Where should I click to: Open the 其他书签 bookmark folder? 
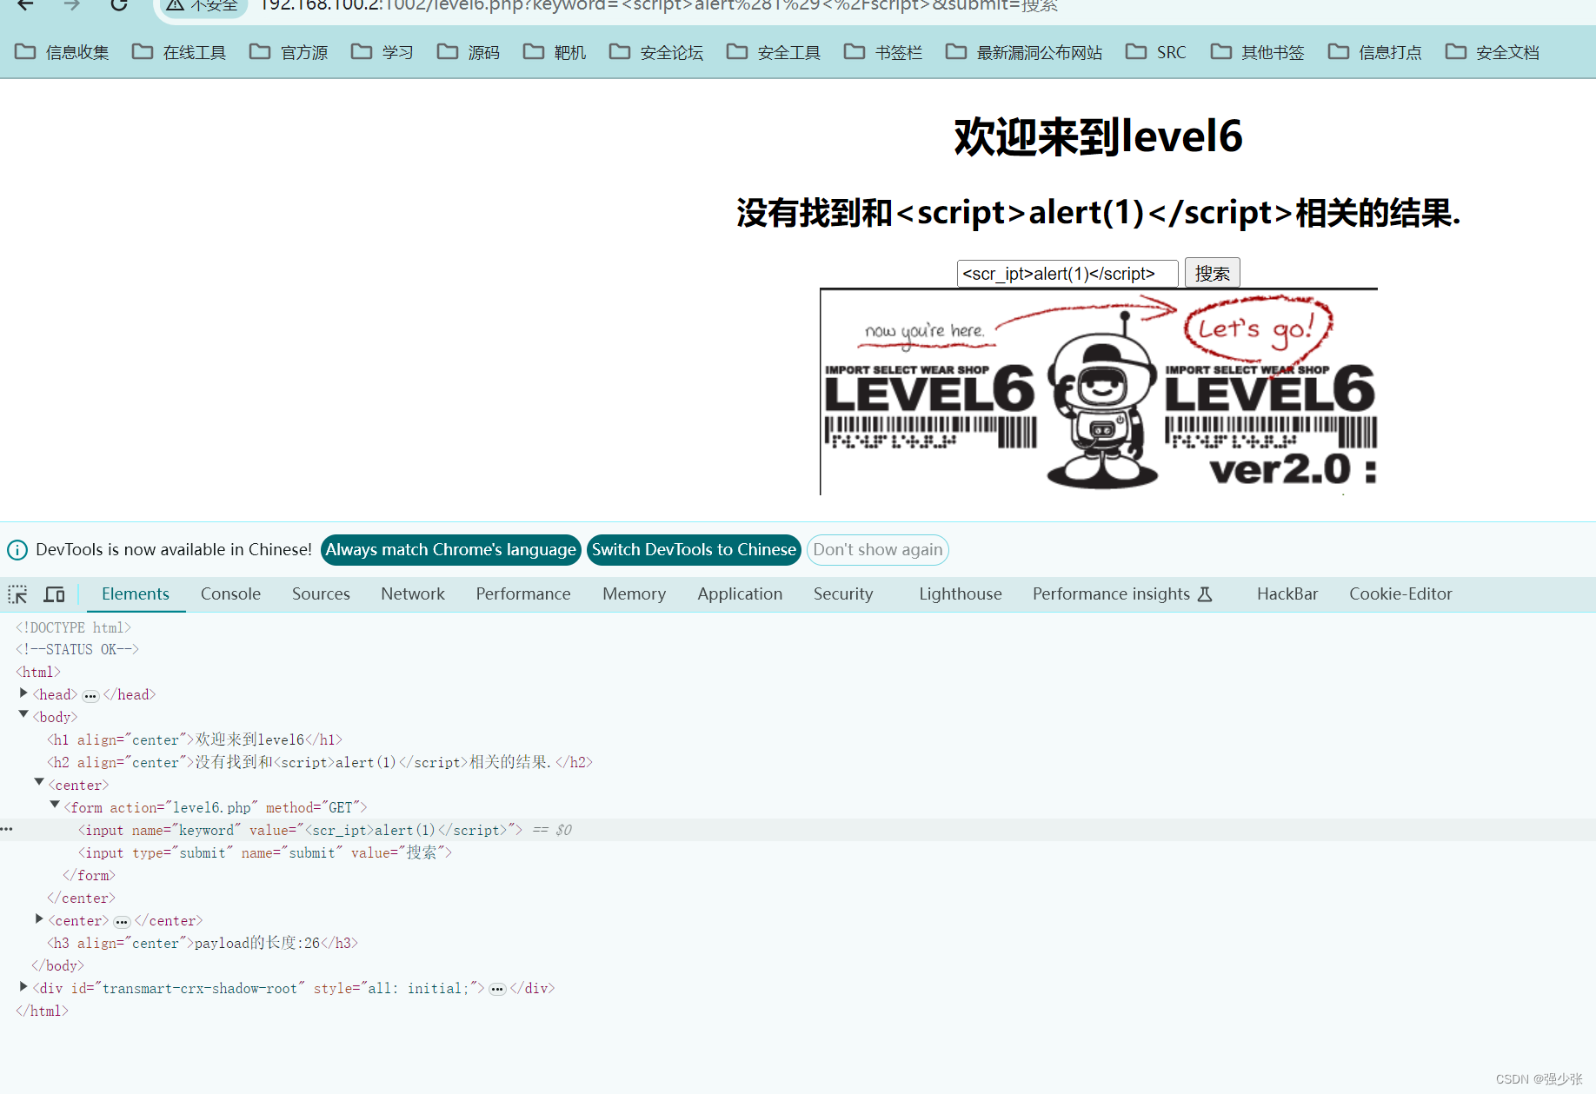click(1258, 52)
